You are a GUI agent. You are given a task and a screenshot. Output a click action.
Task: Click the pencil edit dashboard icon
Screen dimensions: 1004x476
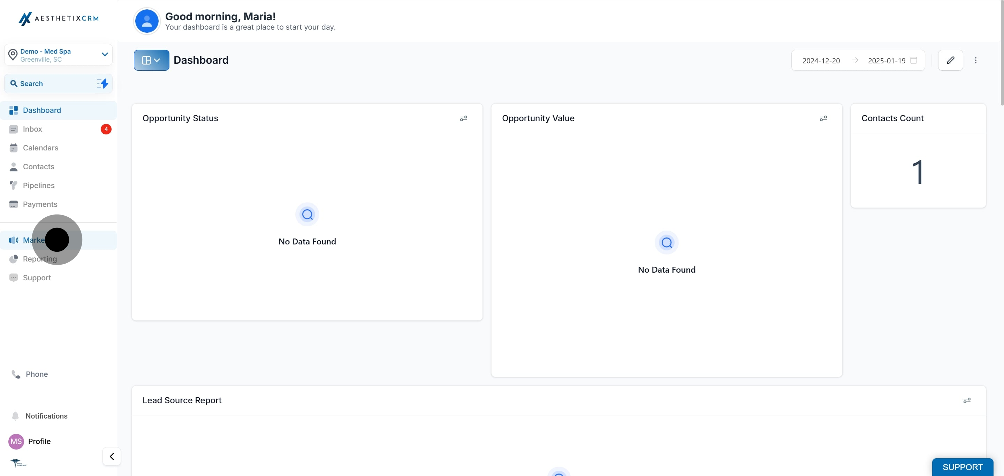coord(950,60)
